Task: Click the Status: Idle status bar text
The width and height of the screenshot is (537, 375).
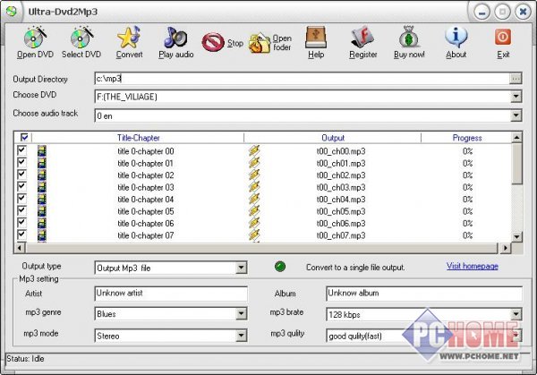Action: pos(25,359)
